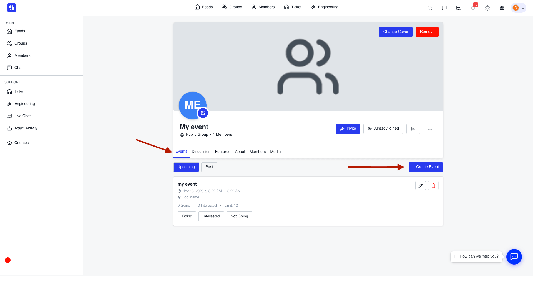The height and width of the screenshot is (282, 533).
Task: Expand the user avatar dropdown
Action: coord(519,8)
